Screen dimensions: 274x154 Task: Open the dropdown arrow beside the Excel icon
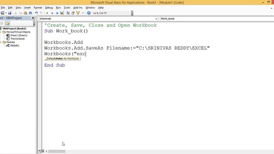[x=6, y=13]
